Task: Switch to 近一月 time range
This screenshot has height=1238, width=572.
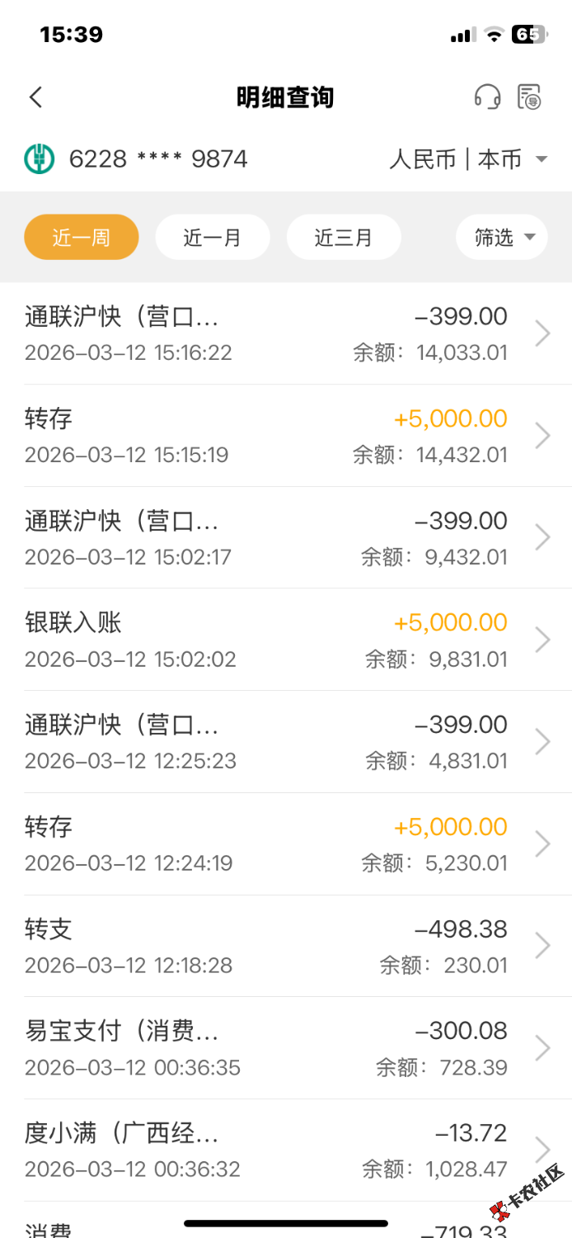Action: pos(212,238)
